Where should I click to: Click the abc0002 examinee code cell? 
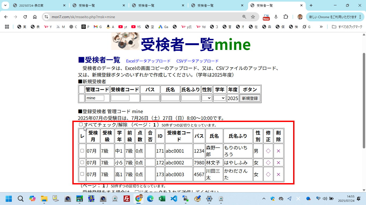click(179, 163)
